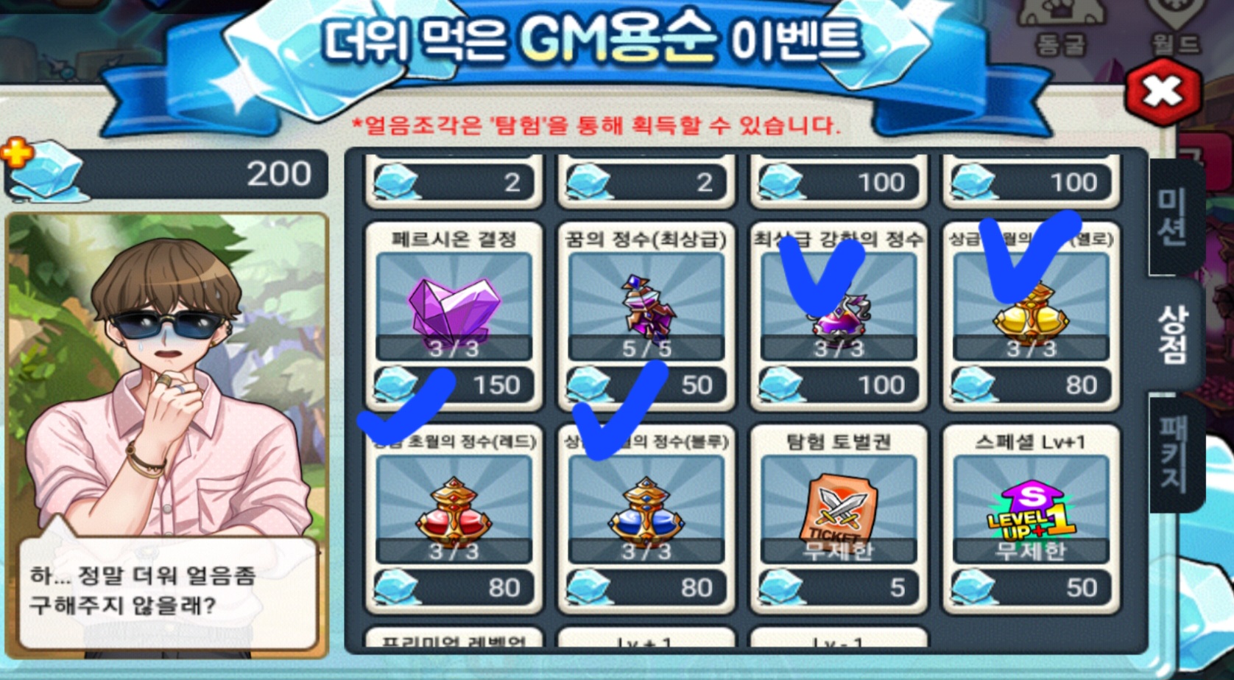The height and width of the screenshot is (680, 1234).
Task: Open the 상점 tab
Action: pyautogui.click(x=1174, y=335)
